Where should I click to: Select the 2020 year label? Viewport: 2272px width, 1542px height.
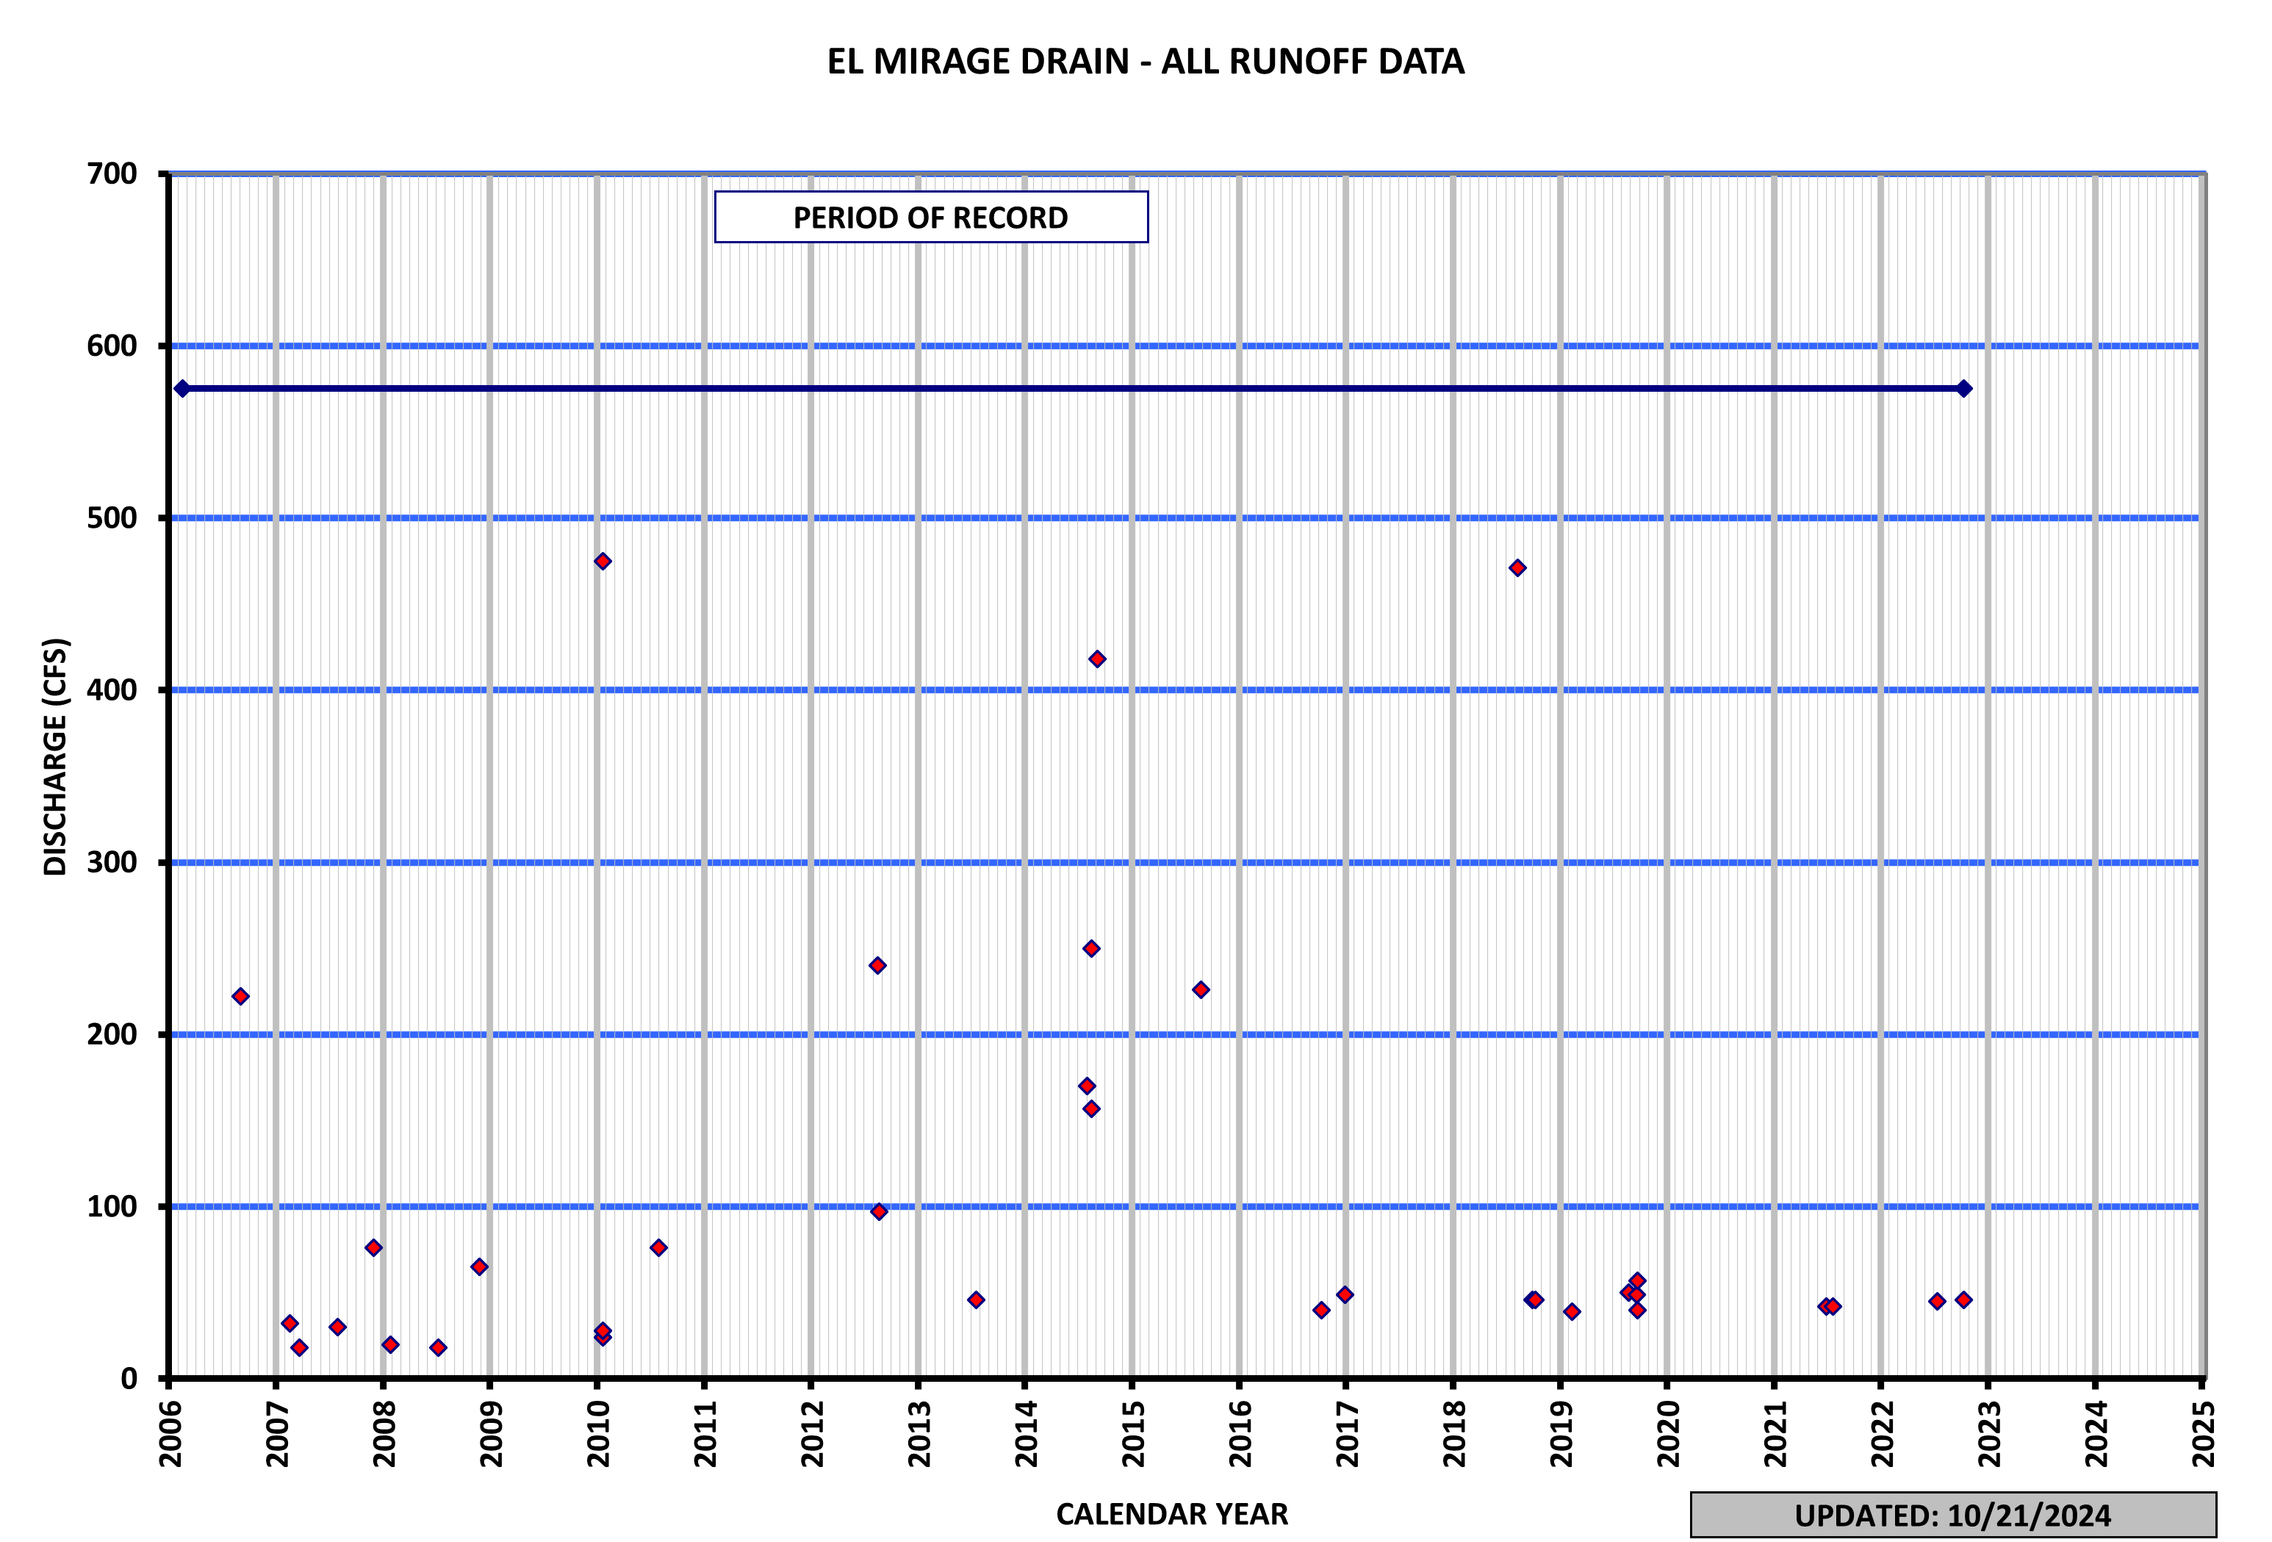click(x=1669, y=1433)
